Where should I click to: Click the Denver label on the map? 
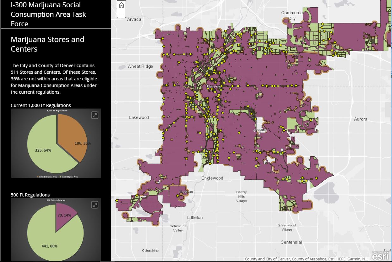coord(213,87)
